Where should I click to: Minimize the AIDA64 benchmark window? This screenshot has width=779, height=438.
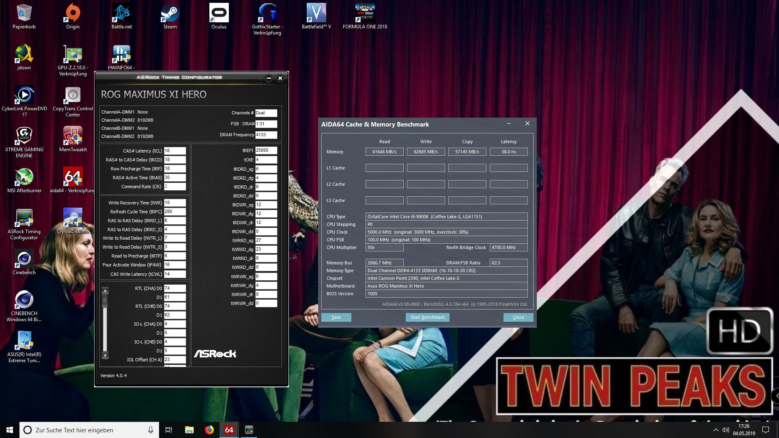(508, 123)
